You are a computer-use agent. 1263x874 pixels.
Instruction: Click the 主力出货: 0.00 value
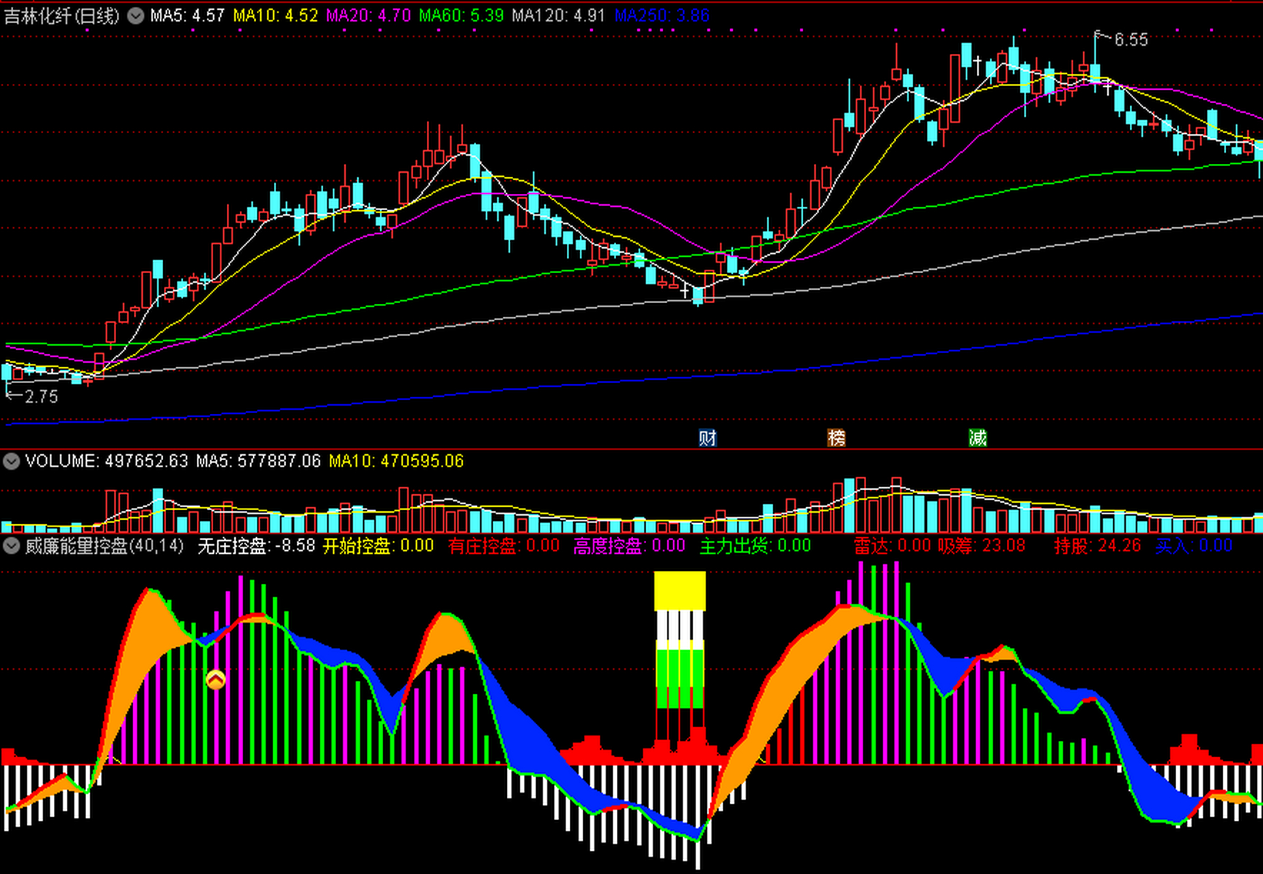coord(755,546)
